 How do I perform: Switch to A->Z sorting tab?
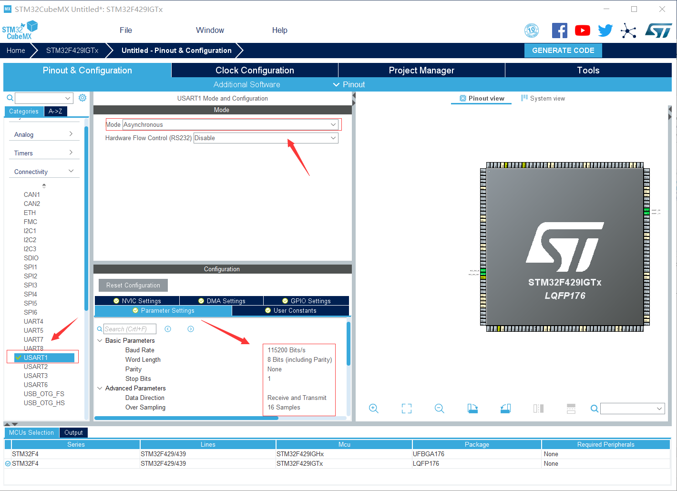point(55,111)
